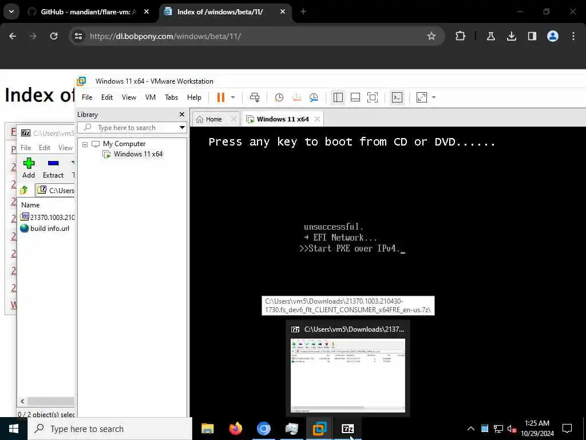Open the 7-Zip Edit menu
This screenshot has width=586, height=440.
click(x=45, y=148)
